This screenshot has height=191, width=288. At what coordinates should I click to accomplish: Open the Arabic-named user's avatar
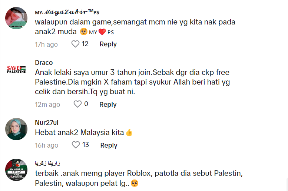(x=17, y=169)
